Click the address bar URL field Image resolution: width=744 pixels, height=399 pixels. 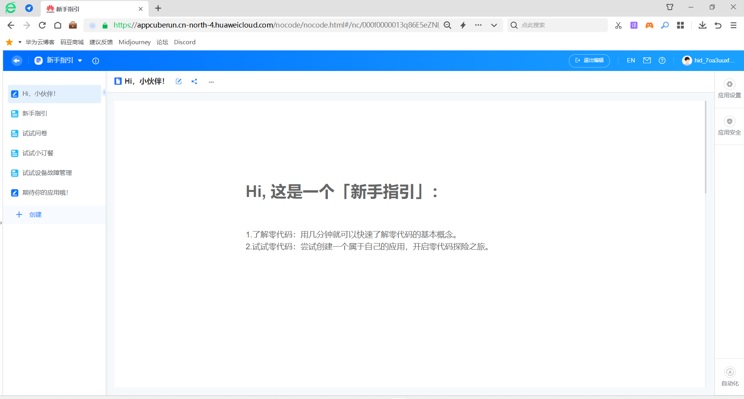point(276,25)
